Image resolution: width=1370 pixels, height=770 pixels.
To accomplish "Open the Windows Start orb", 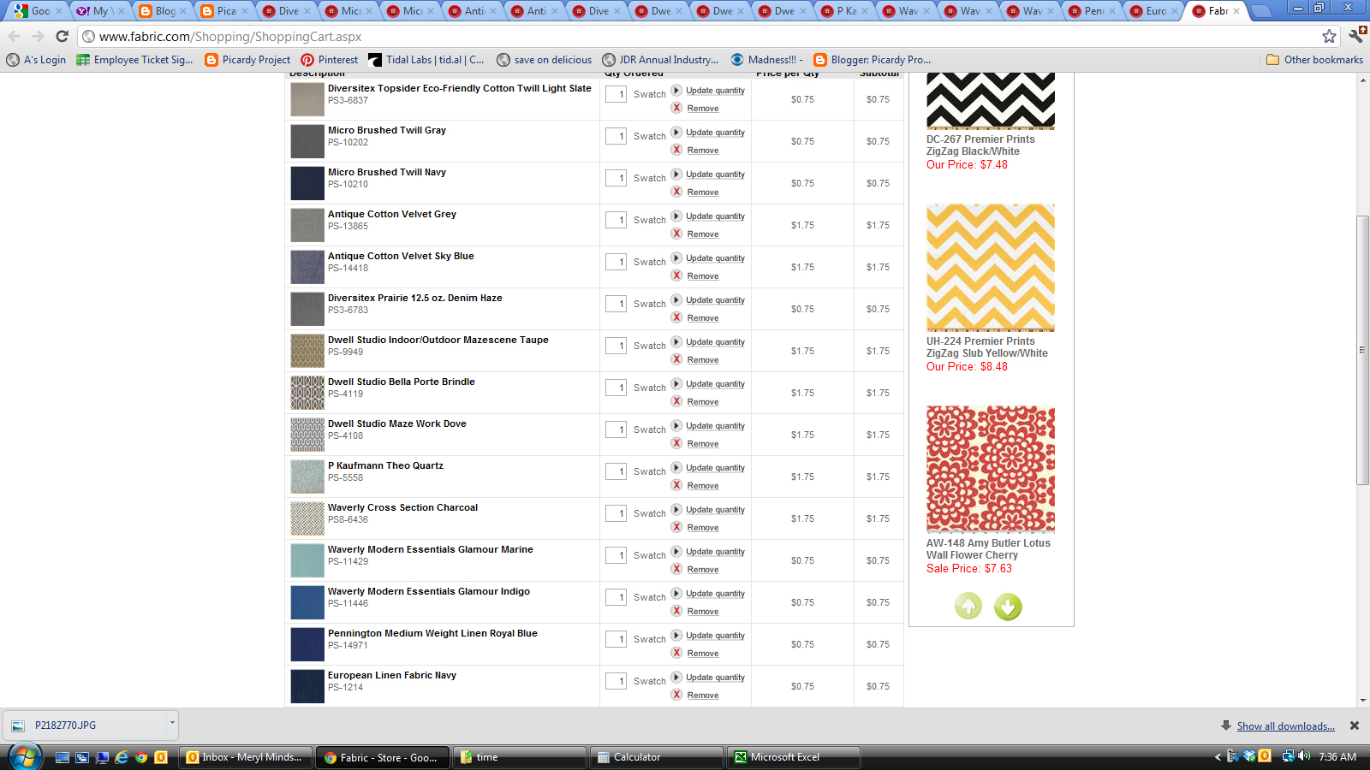I will 25,756.
